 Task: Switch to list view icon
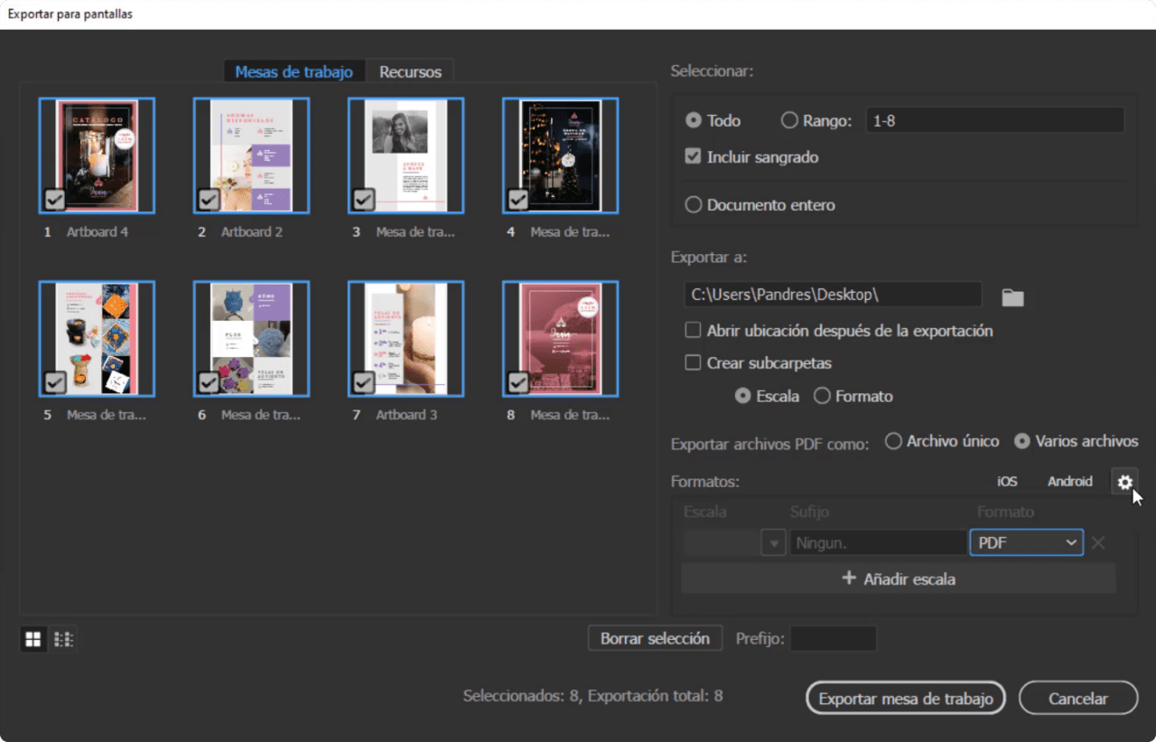63,638
